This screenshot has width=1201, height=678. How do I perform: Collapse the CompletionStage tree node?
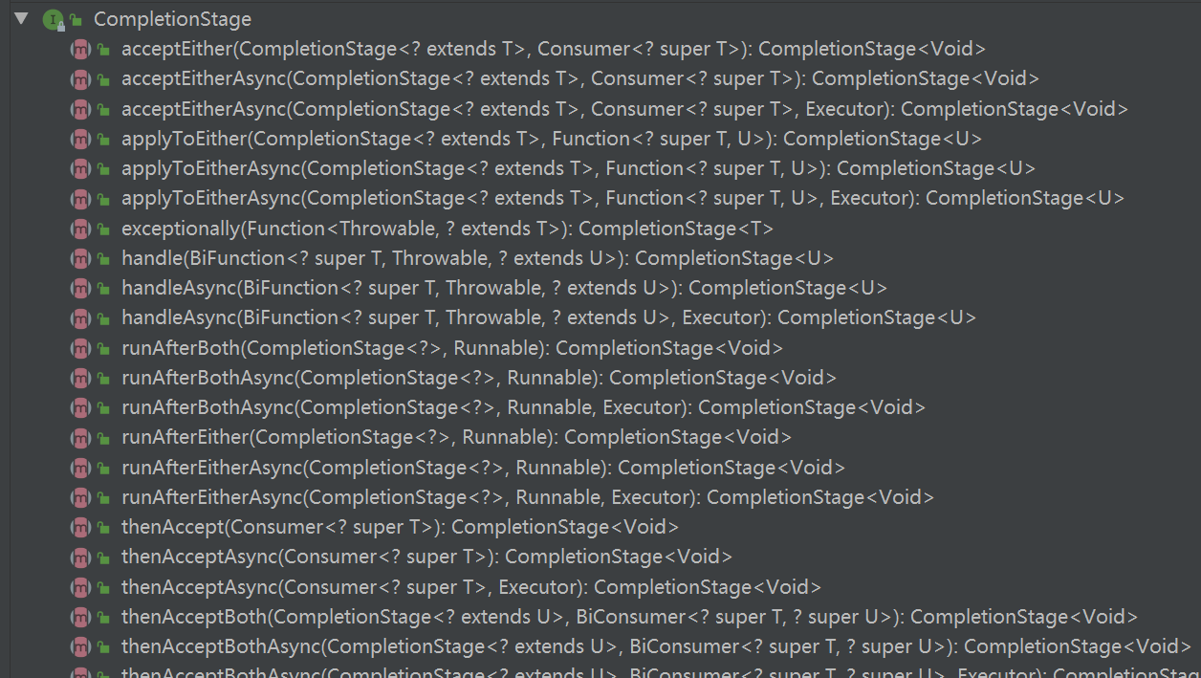(x=21, y=18)
